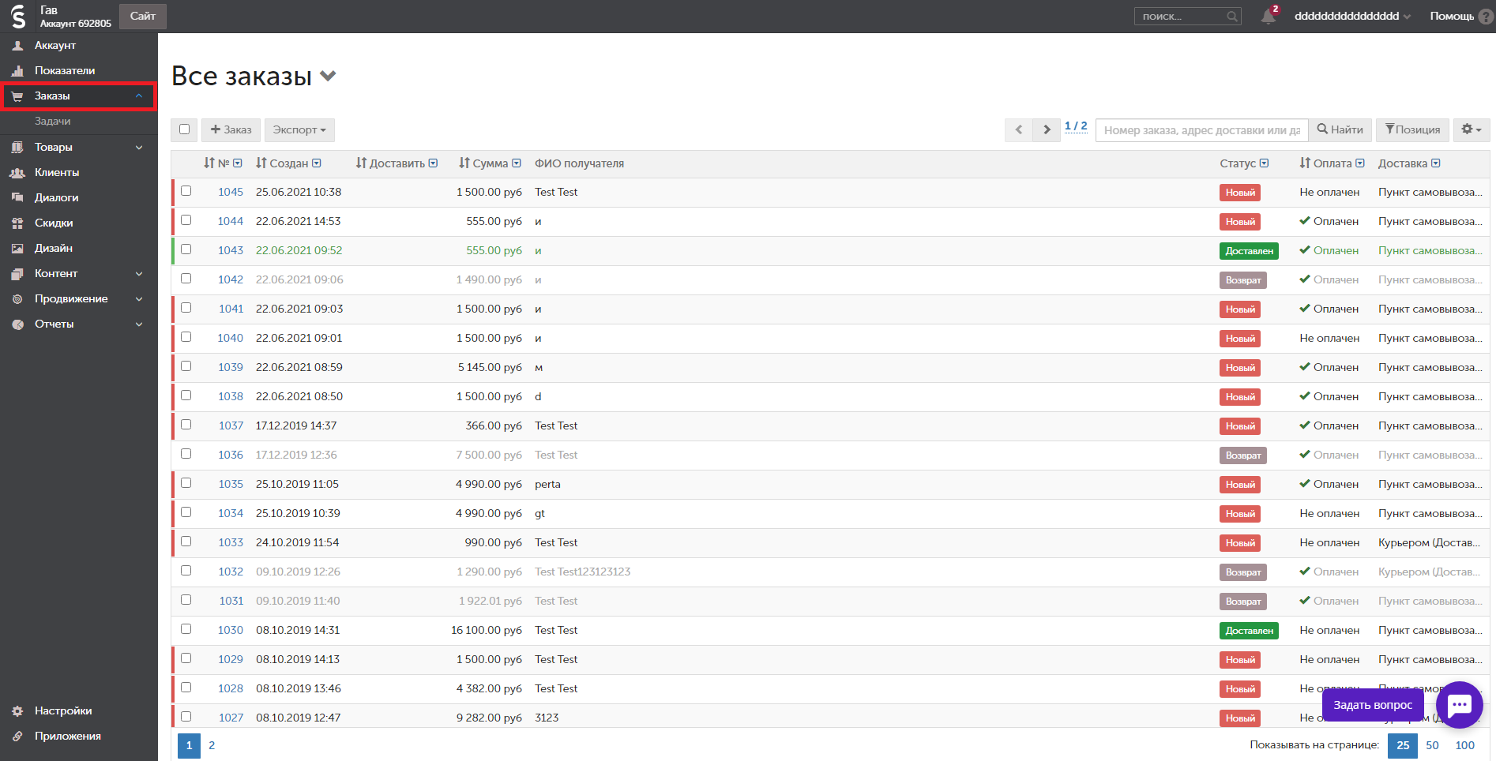Click the Товары icon in sidebar
1496x761 pixels.
[17, 148]
